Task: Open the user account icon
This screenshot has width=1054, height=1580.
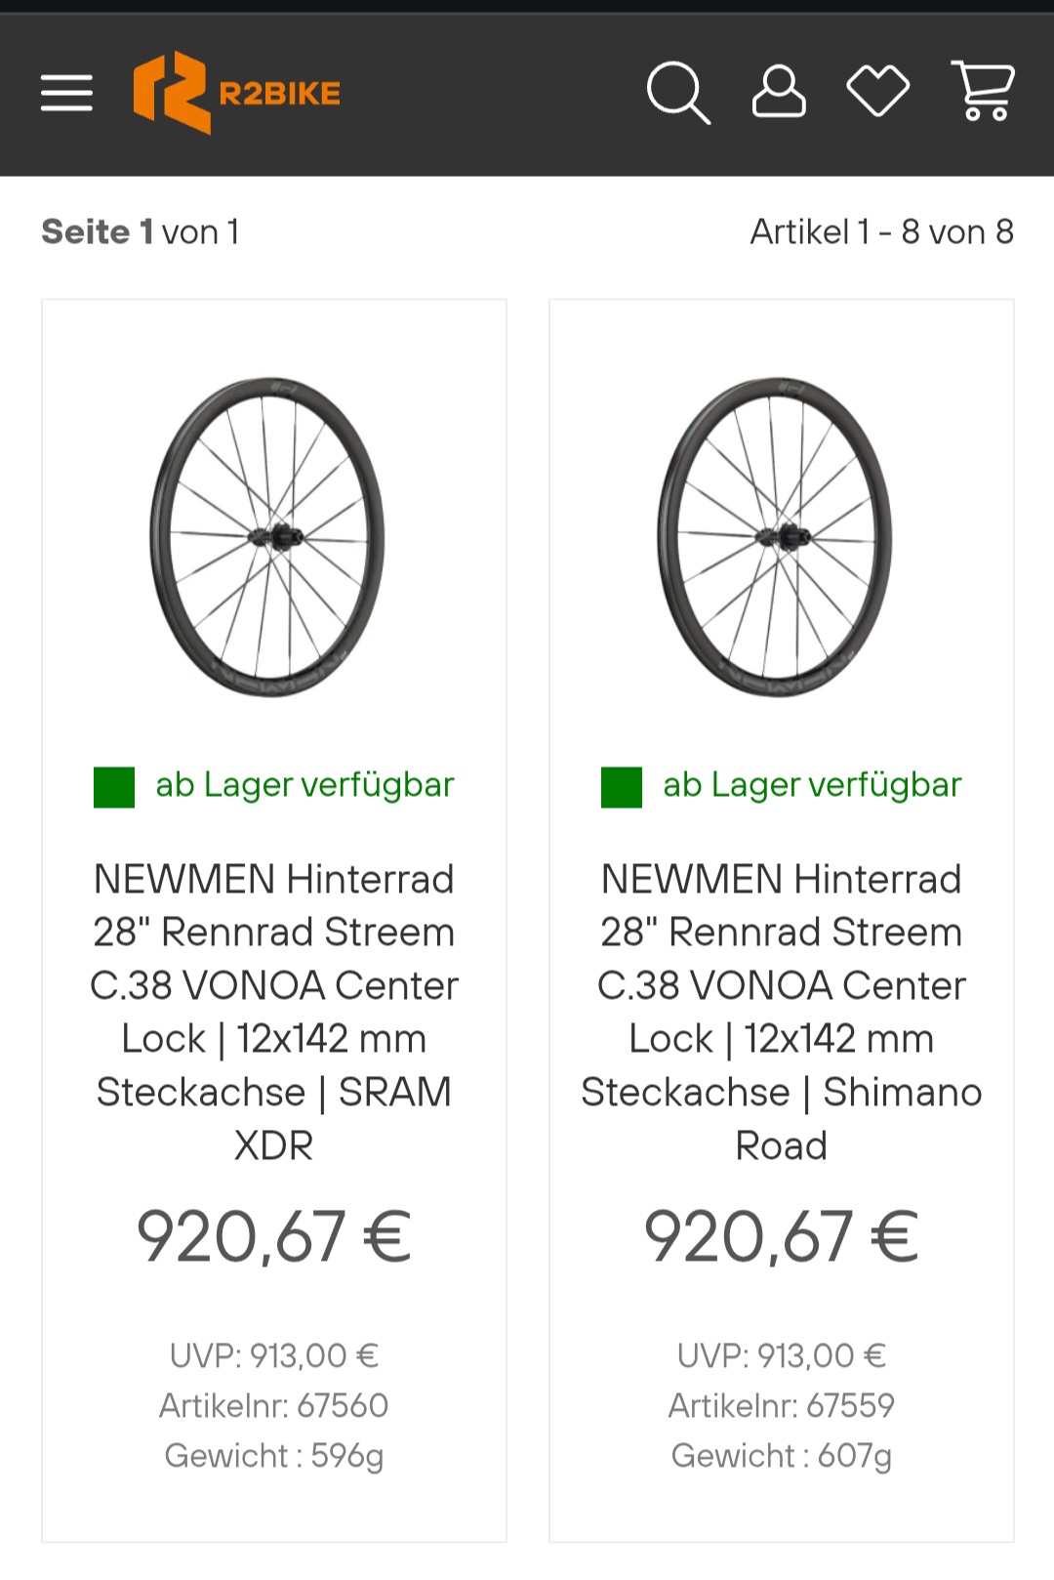Action: pos(779,93)
